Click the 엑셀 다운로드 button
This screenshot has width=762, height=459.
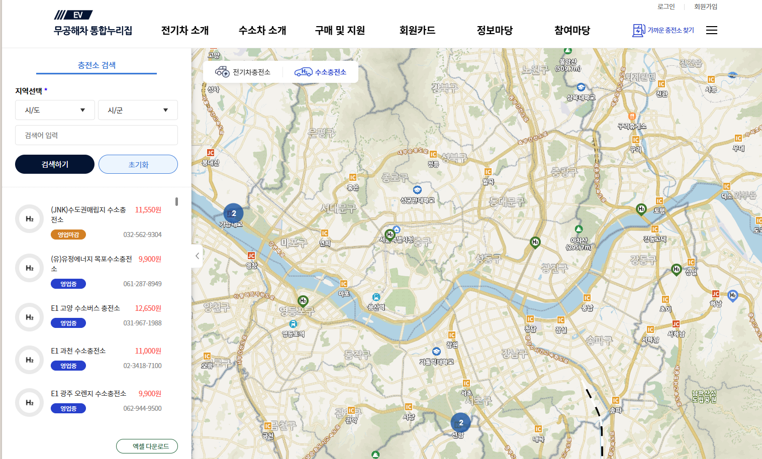(147, 446)
